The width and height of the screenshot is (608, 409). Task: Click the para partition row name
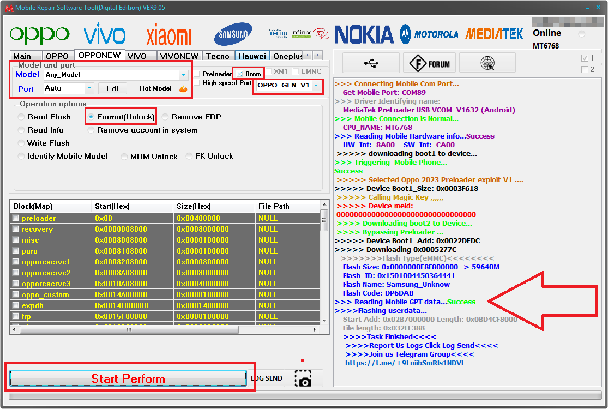[29, 251]
